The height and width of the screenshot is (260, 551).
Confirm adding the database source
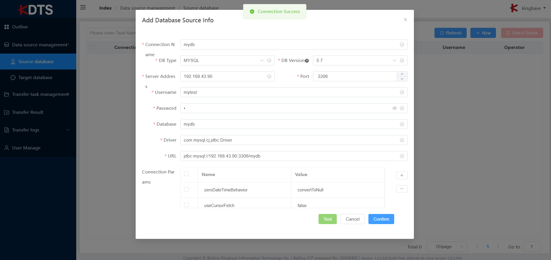381,219
